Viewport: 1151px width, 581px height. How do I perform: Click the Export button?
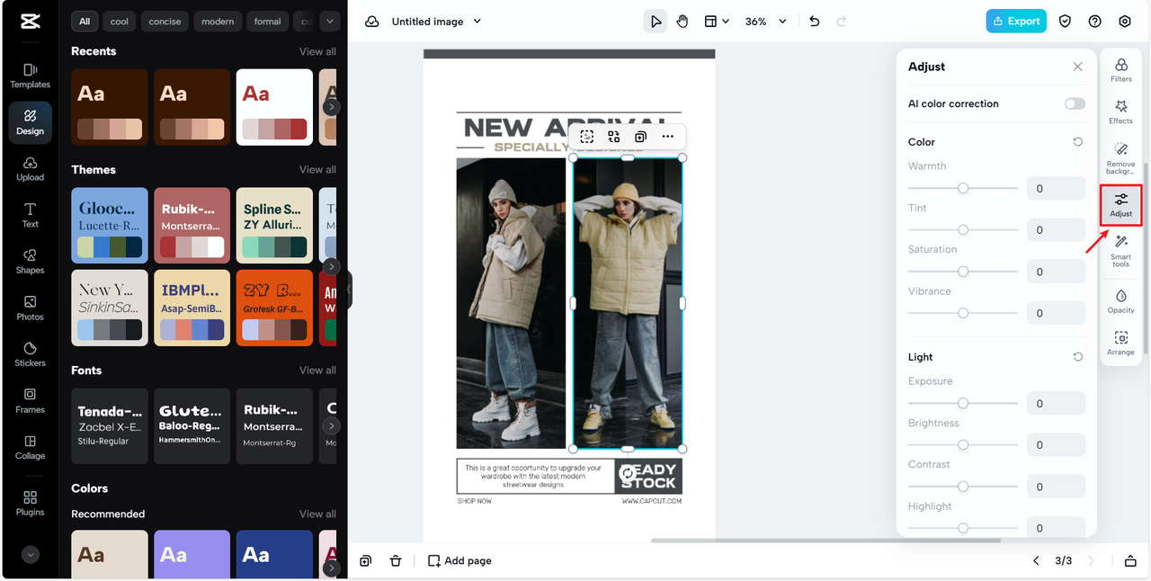pos(1016,22)
